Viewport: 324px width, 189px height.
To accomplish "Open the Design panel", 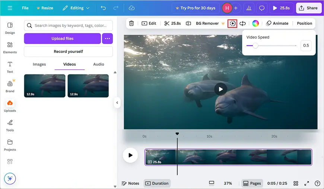I will point(10,28).
